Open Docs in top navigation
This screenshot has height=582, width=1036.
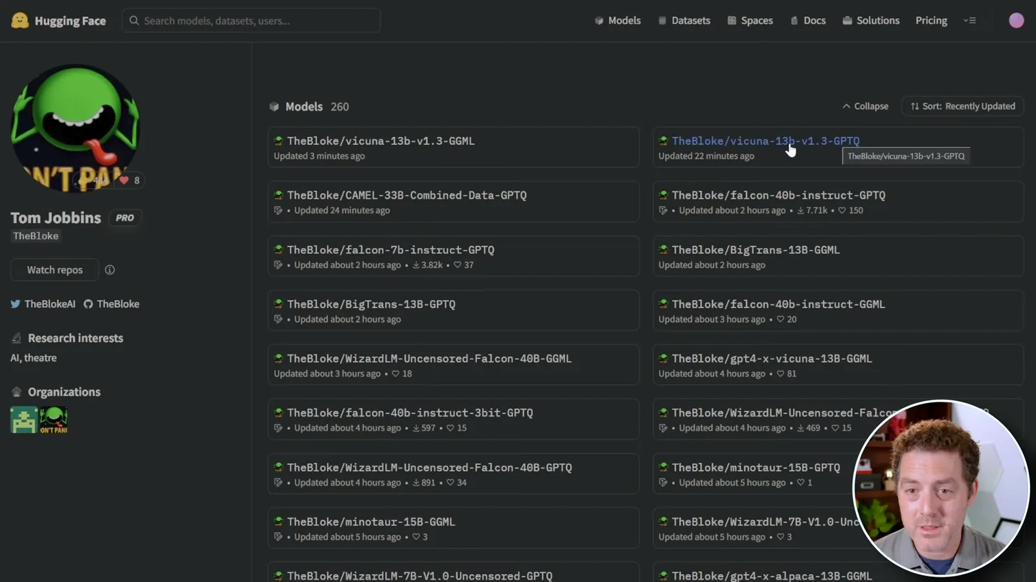point(808,21)
